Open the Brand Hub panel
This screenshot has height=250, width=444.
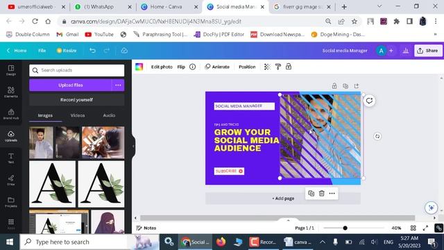(x=11, y=114)
